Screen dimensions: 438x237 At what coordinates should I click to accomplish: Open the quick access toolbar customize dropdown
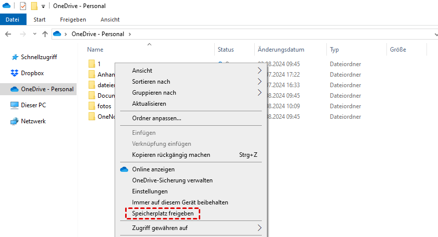pyautogui.click(x=43, y=6)
